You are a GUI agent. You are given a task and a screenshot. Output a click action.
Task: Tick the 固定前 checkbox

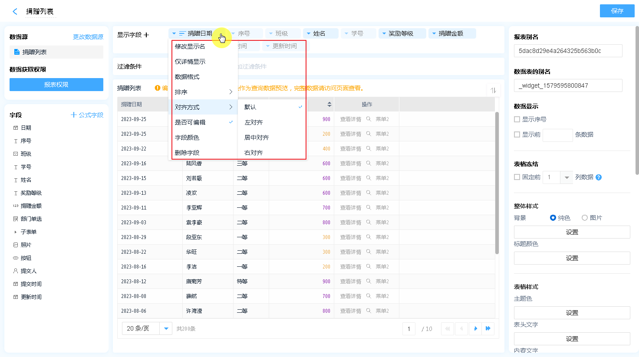click(x=517, y=177)
